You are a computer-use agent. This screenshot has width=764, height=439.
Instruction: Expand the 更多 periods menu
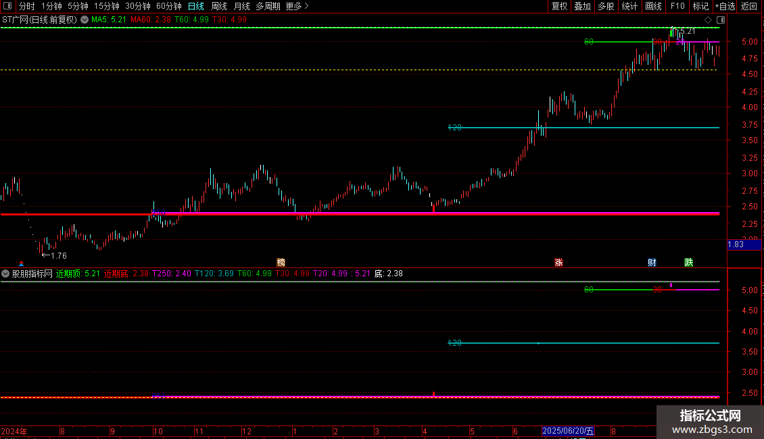tap(297, 6)
